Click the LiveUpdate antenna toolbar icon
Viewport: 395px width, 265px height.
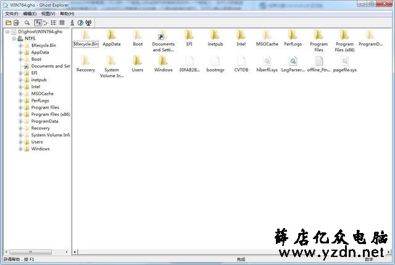pos(88,23)
